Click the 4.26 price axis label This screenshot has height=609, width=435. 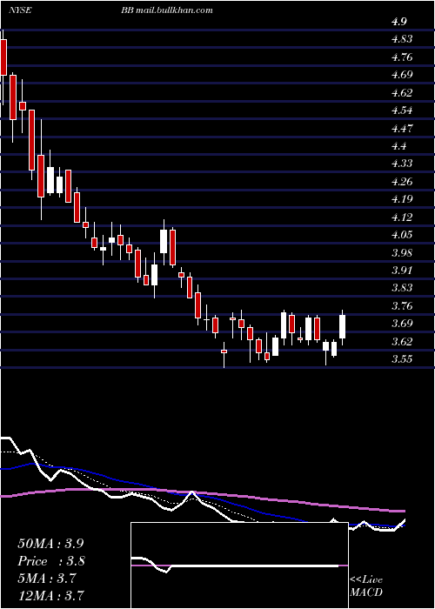pyautogui.click(x=402, y=181)
